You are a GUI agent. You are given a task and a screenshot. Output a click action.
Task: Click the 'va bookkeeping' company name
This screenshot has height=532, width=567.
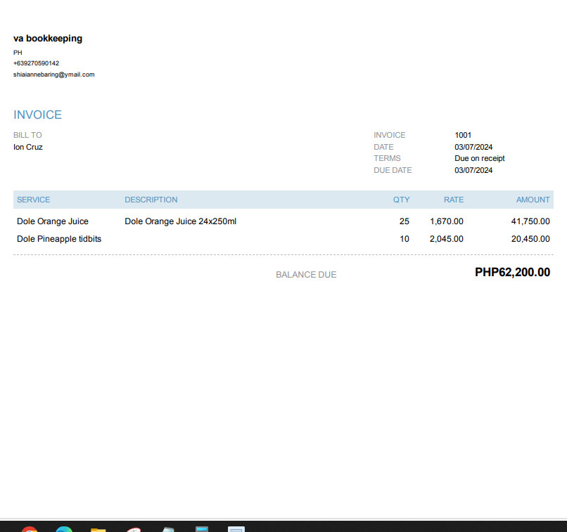[x=48, y=38]
